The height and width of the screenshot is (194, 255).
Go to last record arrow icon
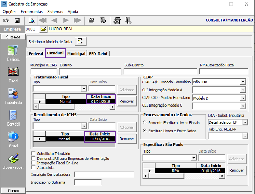[77, 20]
